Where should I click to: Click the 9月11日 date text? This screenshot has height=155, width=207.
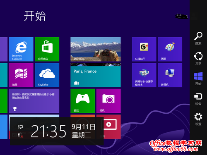tap(83, 127)
